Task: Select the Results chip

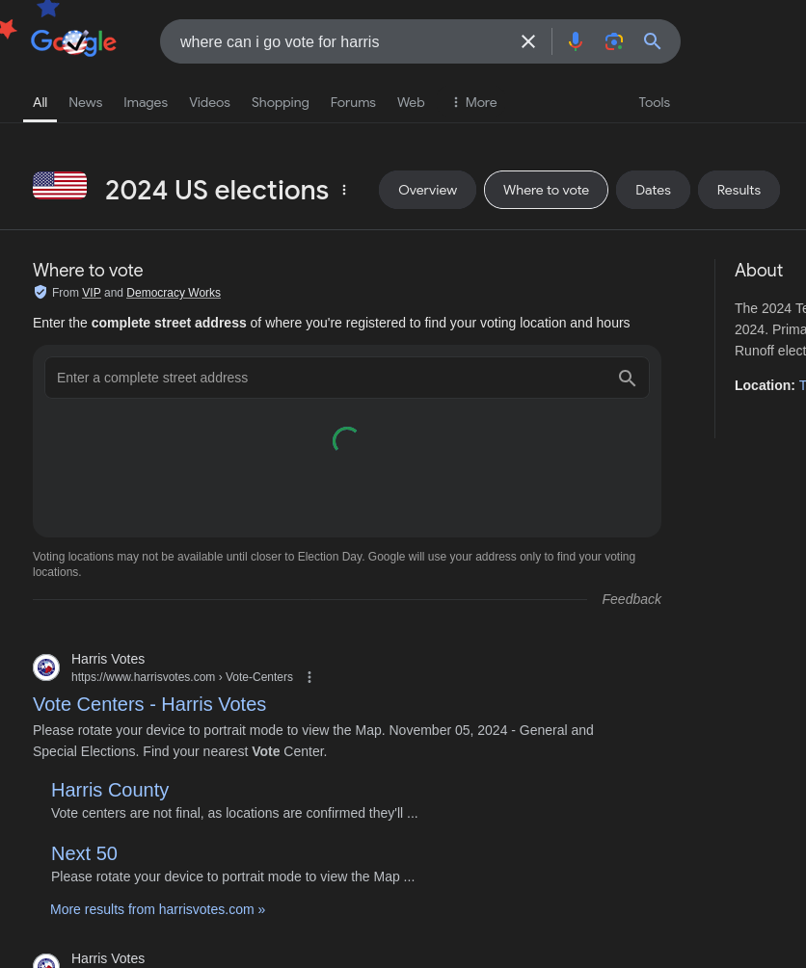Action: pyautogui.click(x=739, y=190)
